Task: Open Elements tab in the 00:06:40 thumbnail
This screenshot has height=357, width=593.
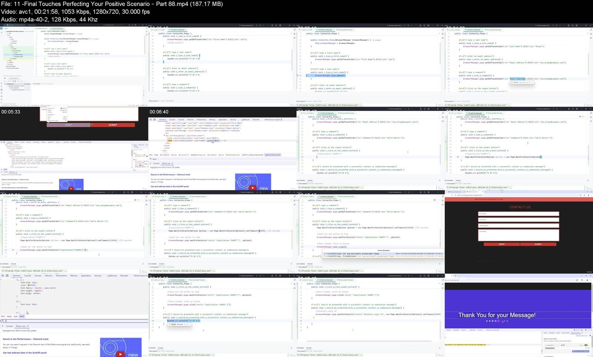Action: pos(163,120)
